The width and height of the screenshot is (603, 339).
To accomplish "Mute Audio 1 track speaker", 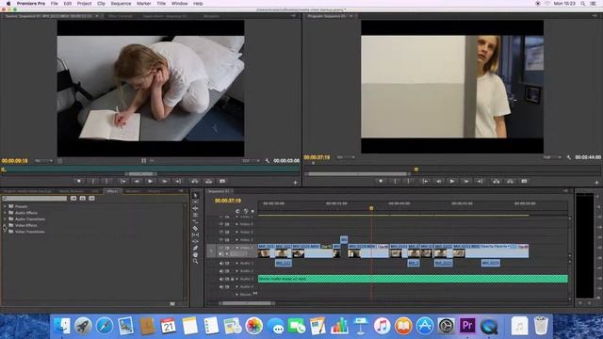I will coord(221,264).
